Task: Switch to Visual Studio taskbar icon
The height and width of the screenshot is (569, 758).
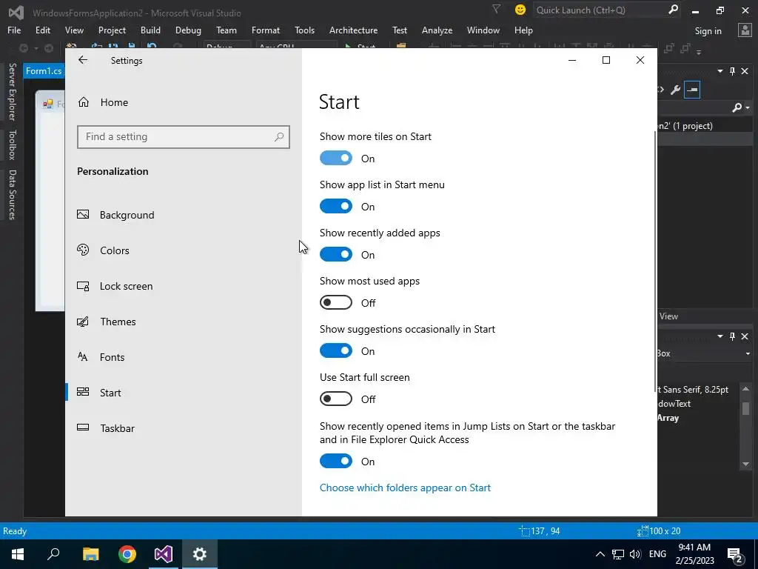Action: click(164, 554)
